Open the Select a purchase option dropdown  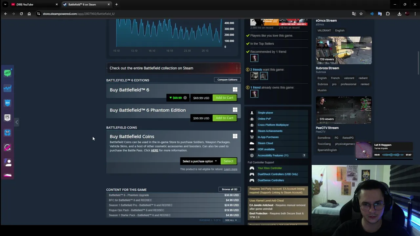click(x=200, y=161)
